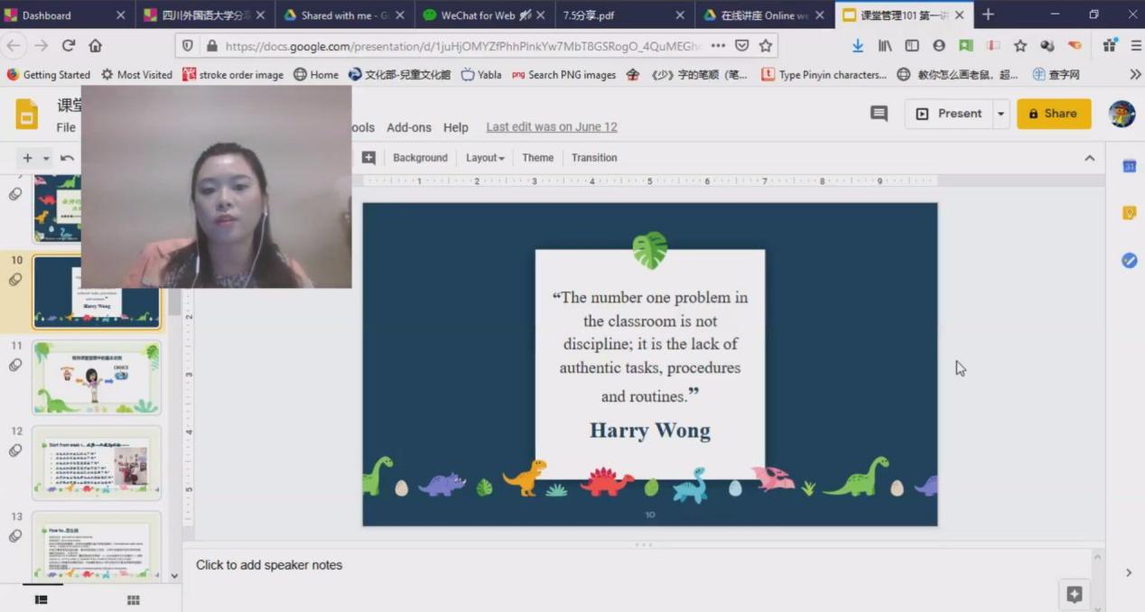The image size is (1145, 612).
Task: Open the Google Calendar side panel icon
Action: coord(1129,166)
